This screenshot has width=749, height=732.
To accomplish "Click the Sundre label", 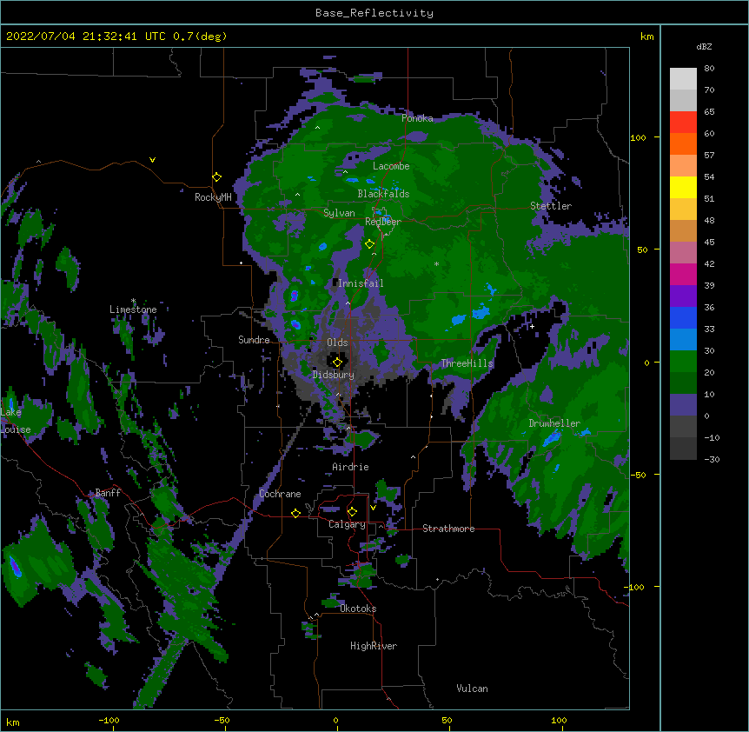I will (254, 340).
